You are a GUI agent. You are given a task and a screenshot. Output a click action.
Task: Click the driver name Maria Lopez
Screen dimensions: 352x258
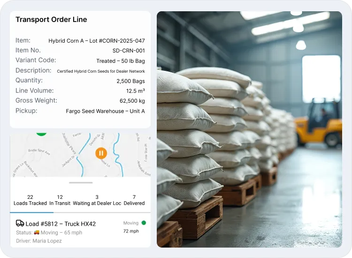click(x=47, y=241)
